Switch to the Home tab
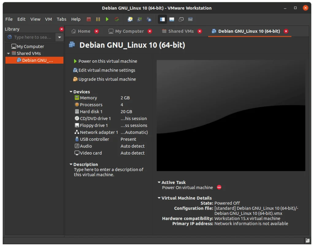 click(81, 31)
